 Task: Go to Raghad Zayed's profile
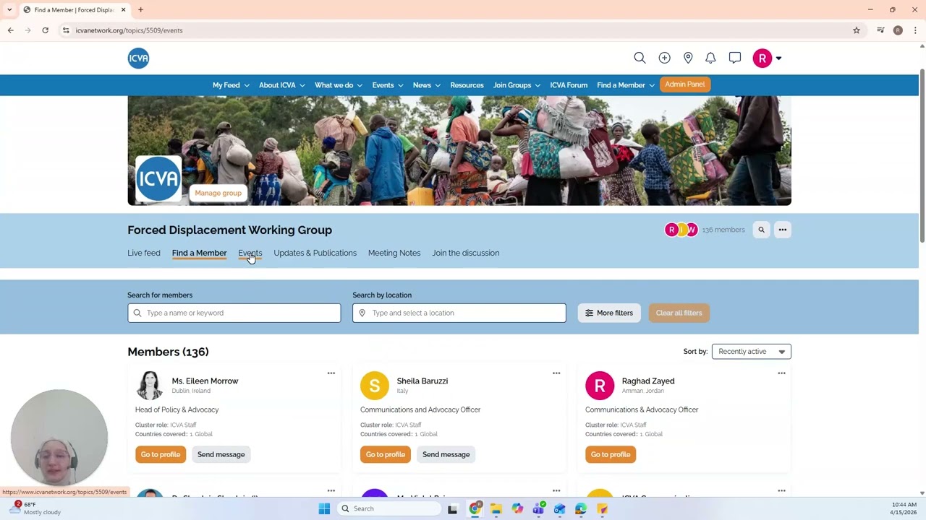pyautogui.click(x=611, y=454)
